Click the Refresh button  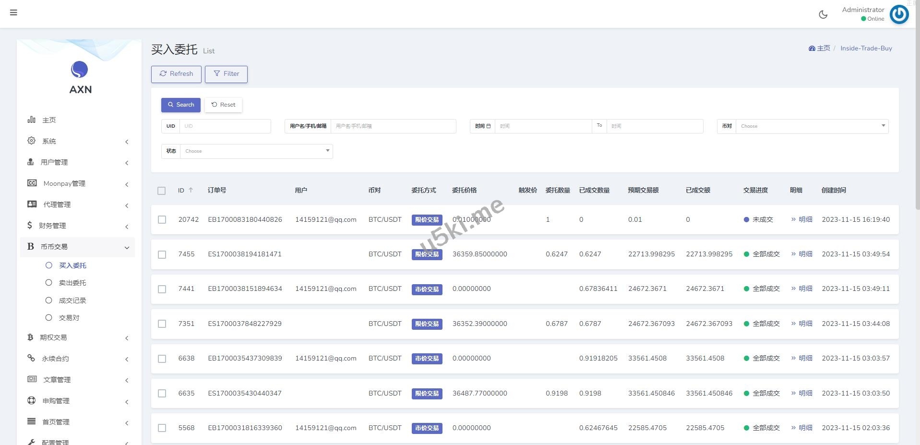176,74
